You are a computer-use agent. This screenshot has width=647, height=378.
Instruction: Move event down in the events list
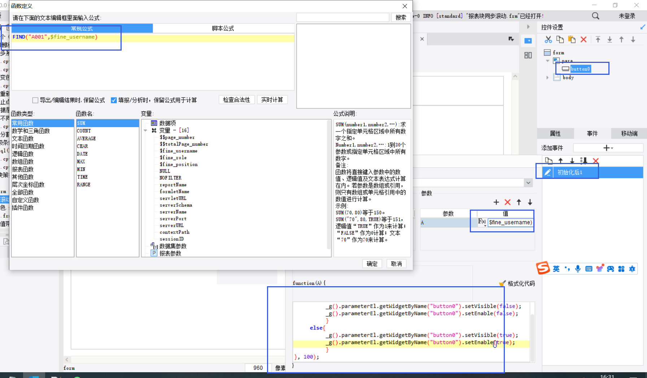(x=572, y=161)
